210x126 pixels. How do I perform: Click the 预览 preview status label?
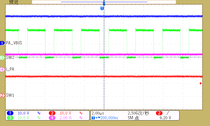14,2
